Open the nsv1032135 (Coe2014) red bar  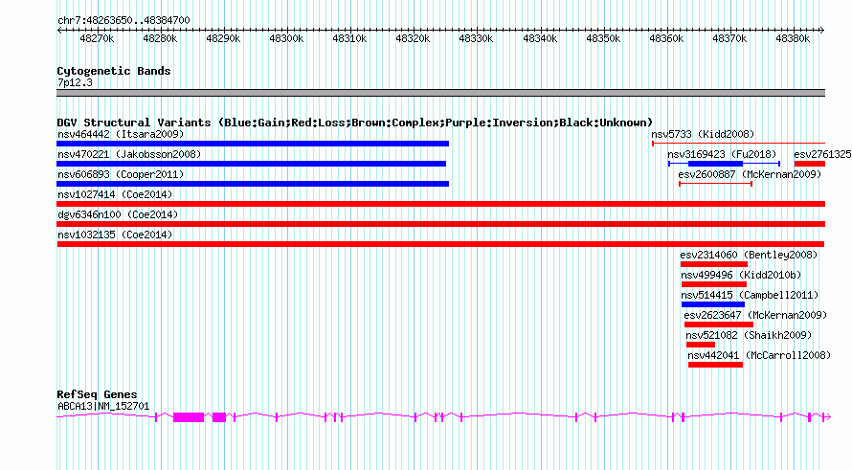[440, 244]
